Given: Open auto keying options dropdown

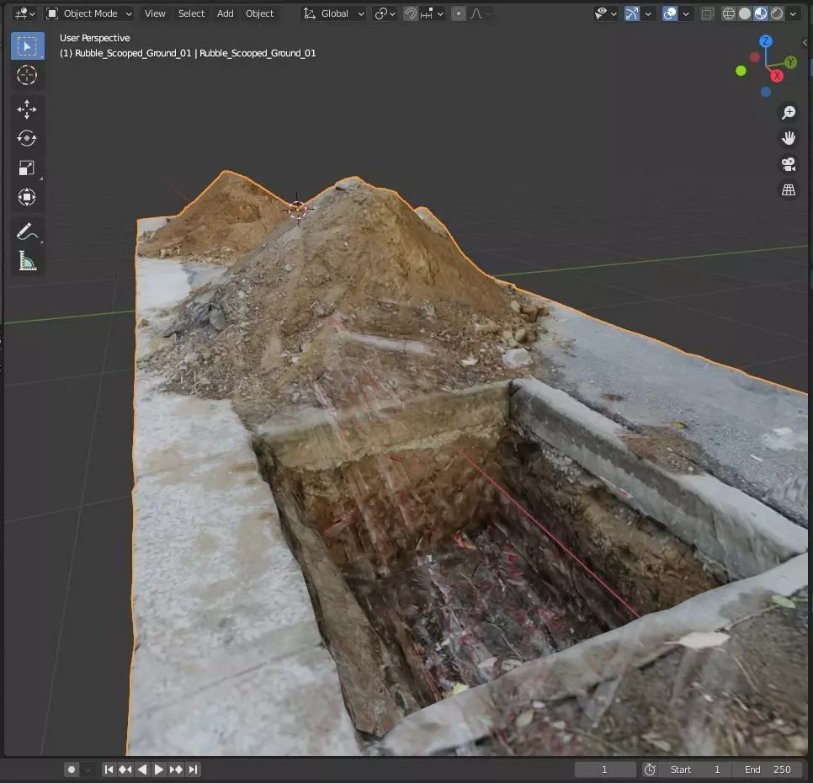Looking at the screenshot, I should 88,770.
